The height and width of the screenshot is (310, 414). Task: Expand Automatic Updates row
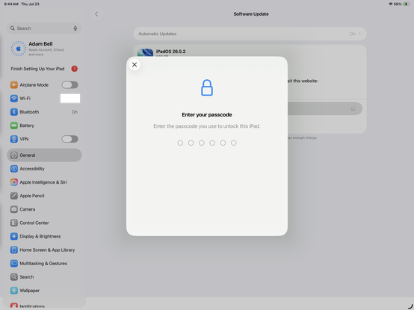(250, 34)
